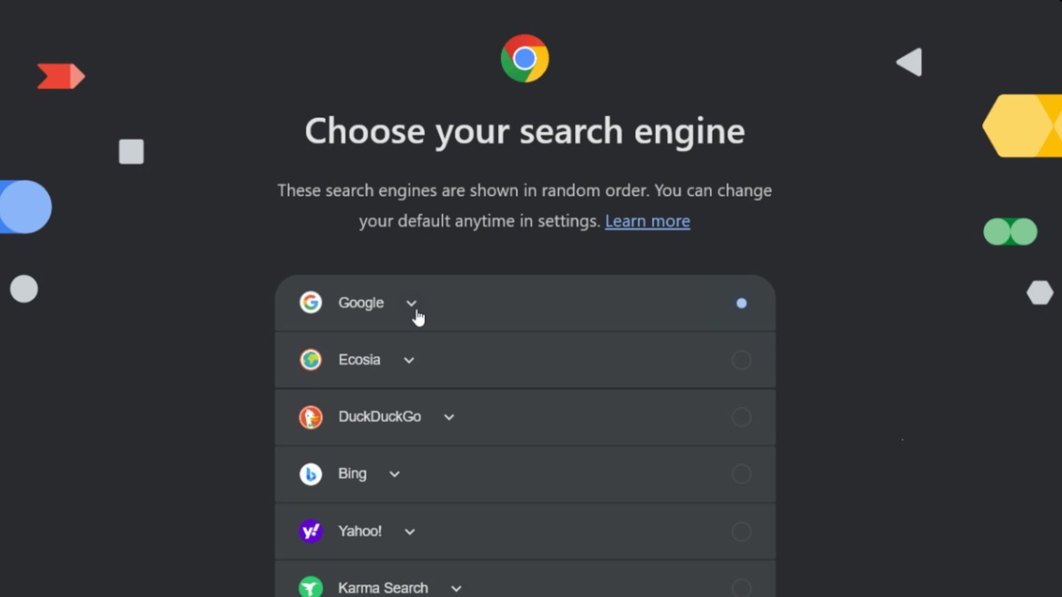Click the Bing logo icon
The width and height of the screenshot is (1062, 597).
(311, 474)
